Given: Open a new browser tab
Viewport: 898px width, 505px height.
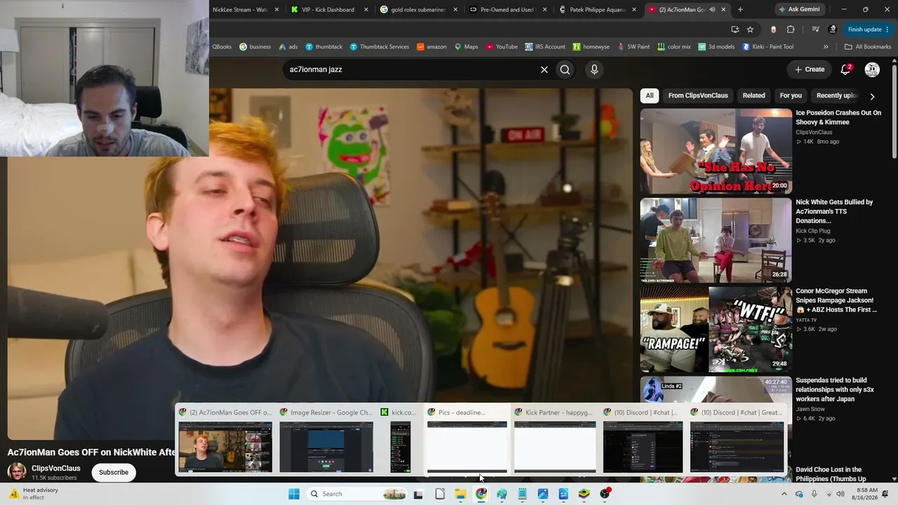Looking at the screenshot, I should (740, 10).
